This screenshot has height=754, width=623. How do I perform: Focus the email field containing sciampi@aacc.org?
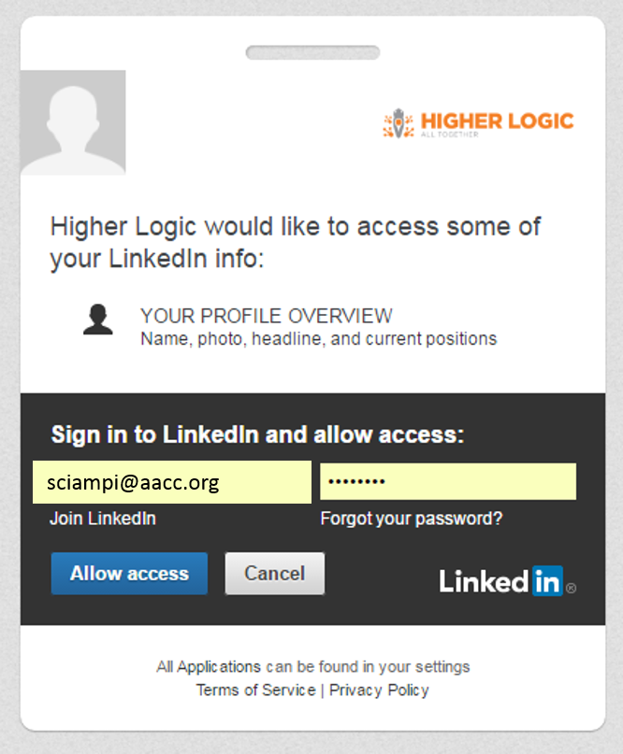tap(172, 482)
